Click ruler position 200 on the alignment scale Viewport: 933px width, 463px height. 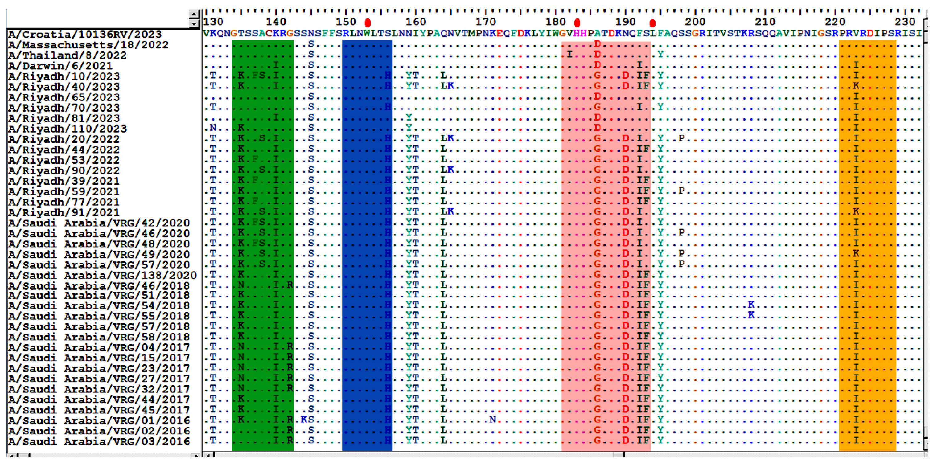[x=695, y=22]
